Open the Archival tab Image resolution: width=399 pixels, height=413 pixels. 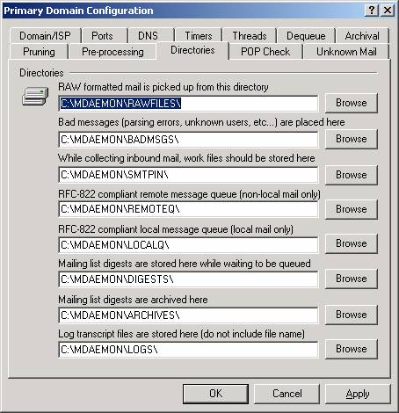(x=362, y=36)
